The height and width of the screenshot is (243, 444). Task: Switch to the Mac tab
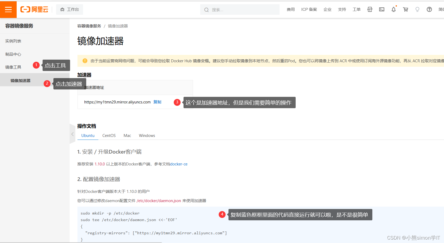point(127,136)
